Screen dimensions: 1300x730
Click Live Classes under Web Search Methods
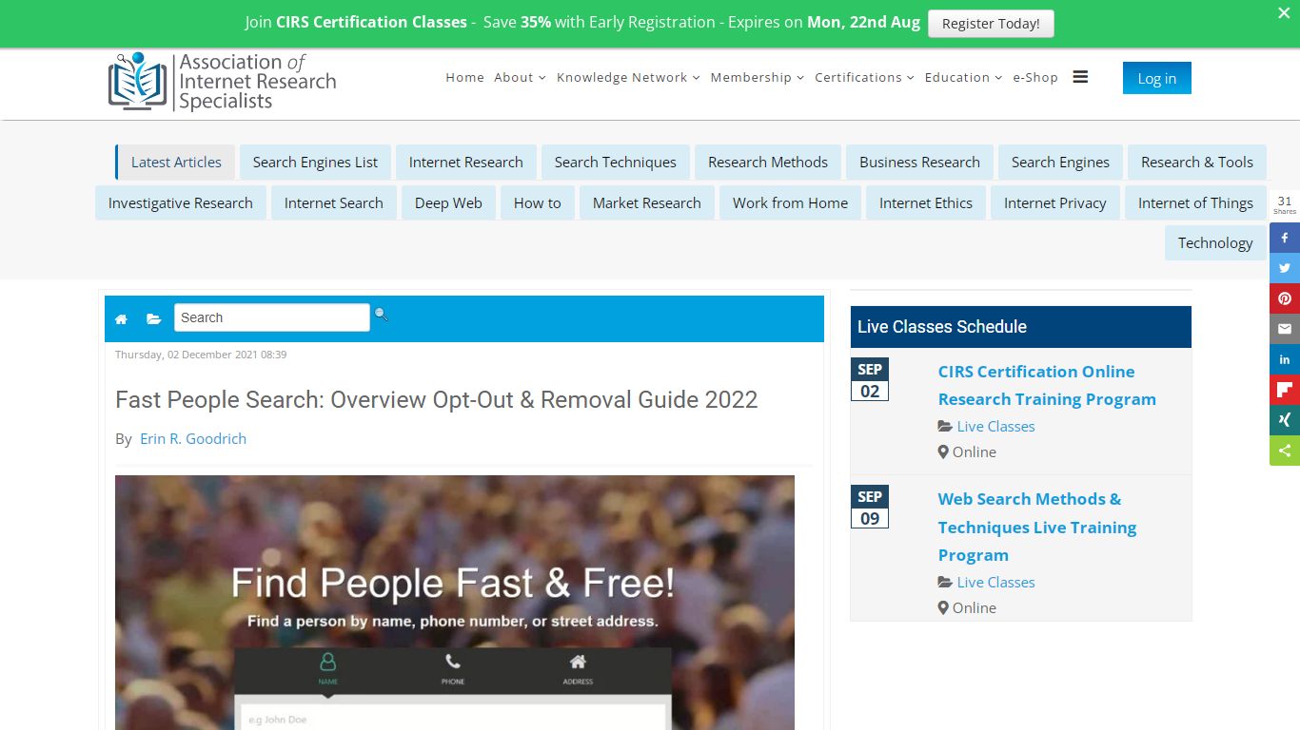click(995, 583)
